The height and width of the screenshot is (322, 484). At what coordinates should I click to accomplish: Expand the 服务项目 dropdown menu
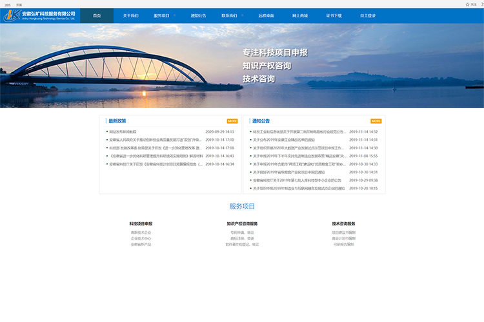click(163, 15)
